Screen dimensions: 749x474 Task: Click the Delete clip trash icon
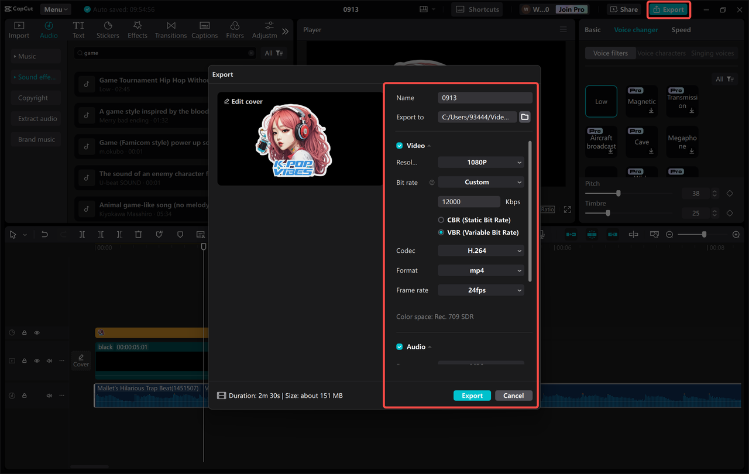(138, 234)
